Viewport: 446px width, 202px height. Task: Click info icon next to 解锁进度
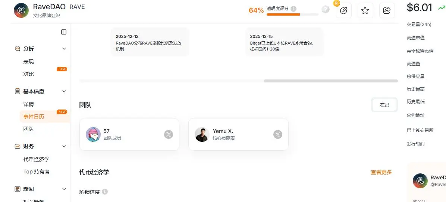tap(105, 192)
